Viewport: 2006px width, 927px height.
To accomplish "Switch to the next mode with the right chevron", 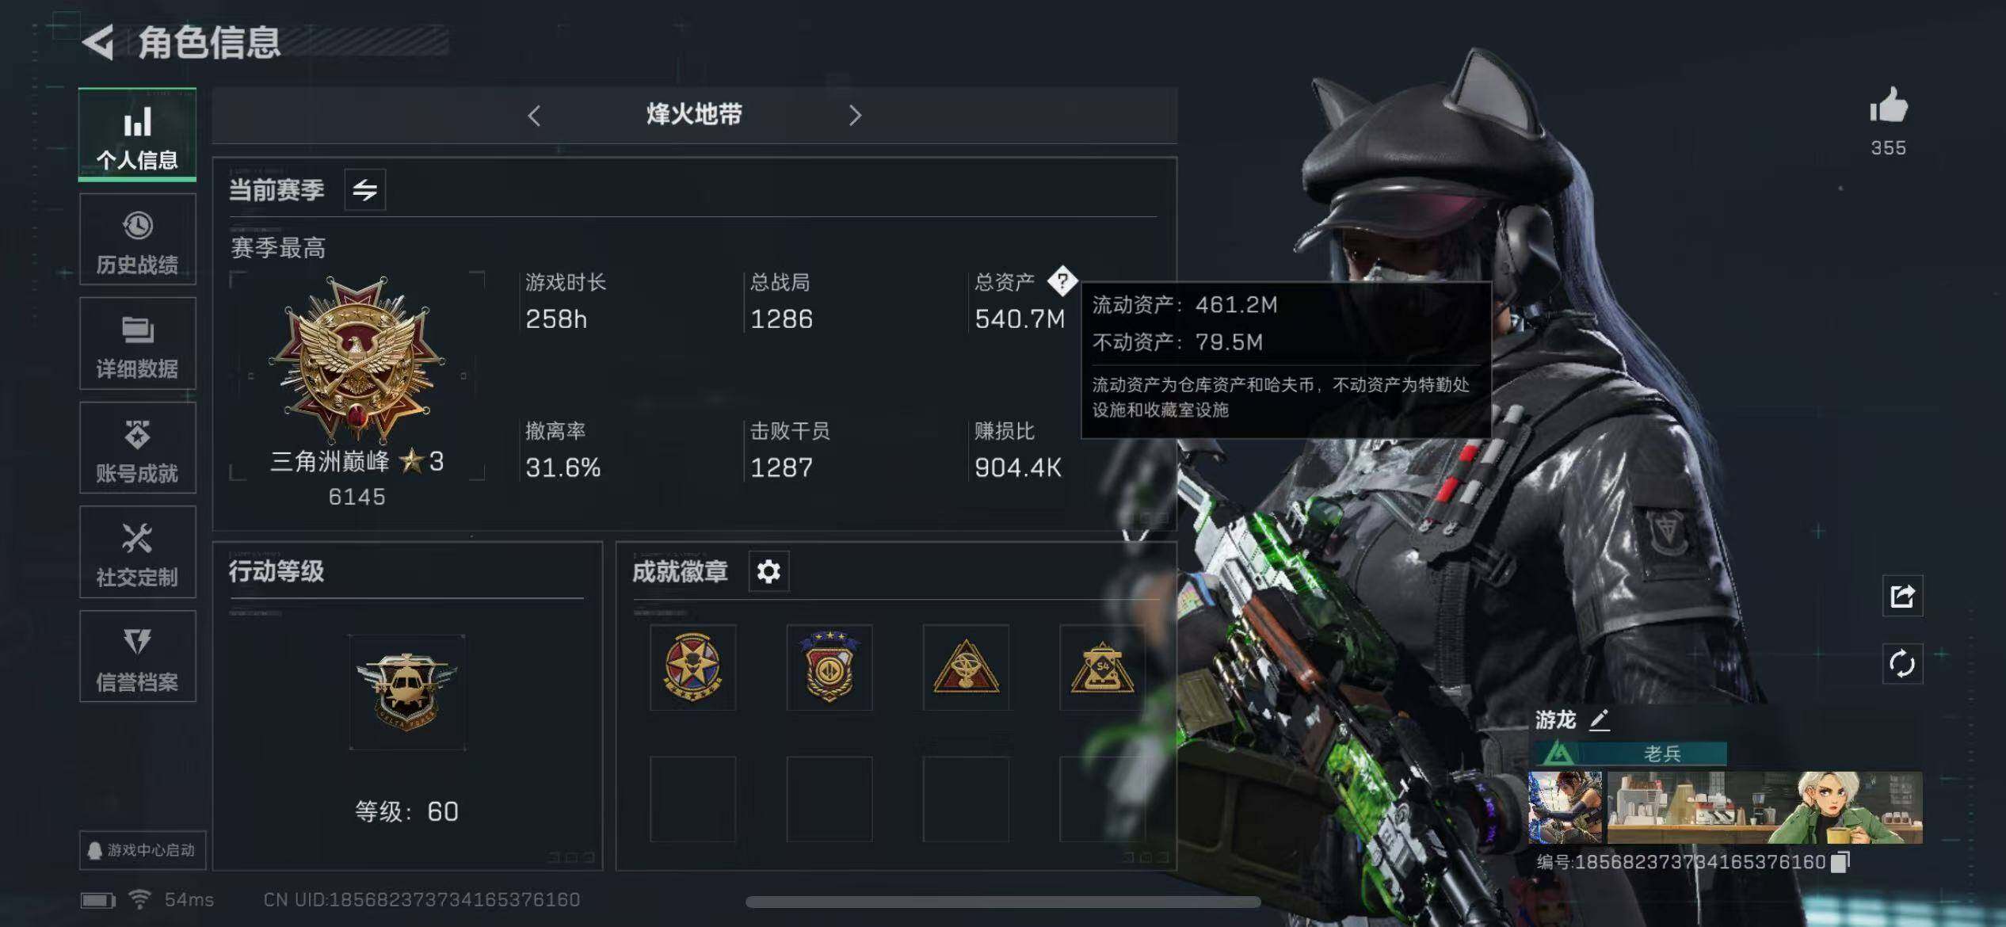I will coord(855,116).
